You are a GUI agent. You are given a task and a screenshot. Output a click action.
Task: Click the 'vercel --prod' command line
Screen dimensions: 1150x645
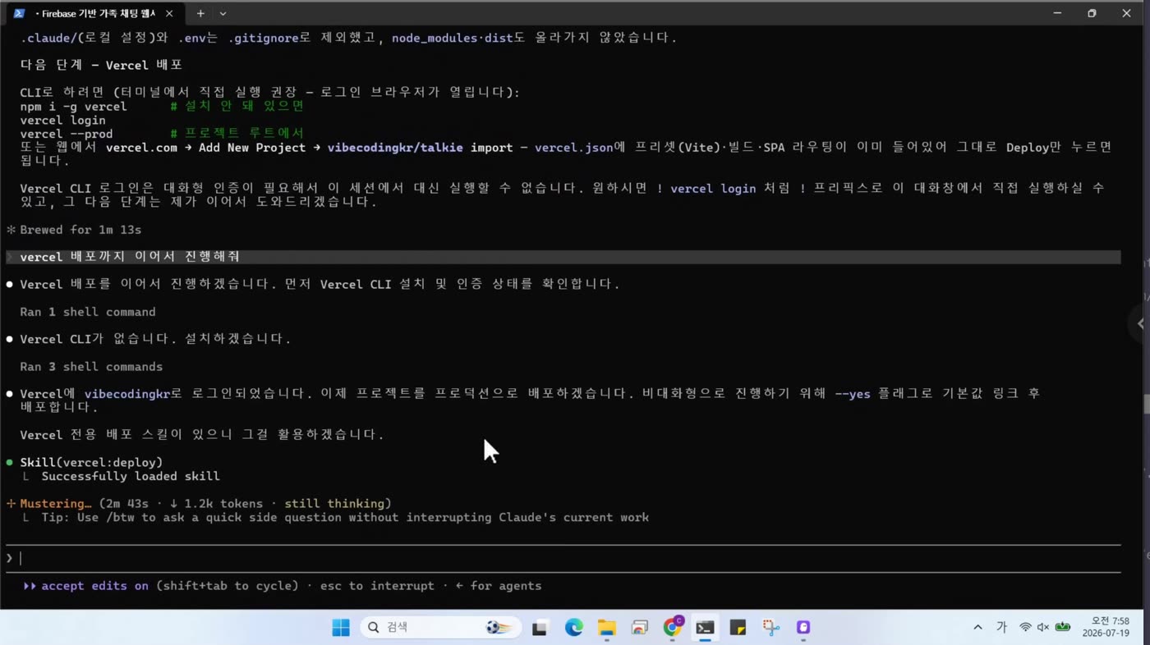point(67,134)
